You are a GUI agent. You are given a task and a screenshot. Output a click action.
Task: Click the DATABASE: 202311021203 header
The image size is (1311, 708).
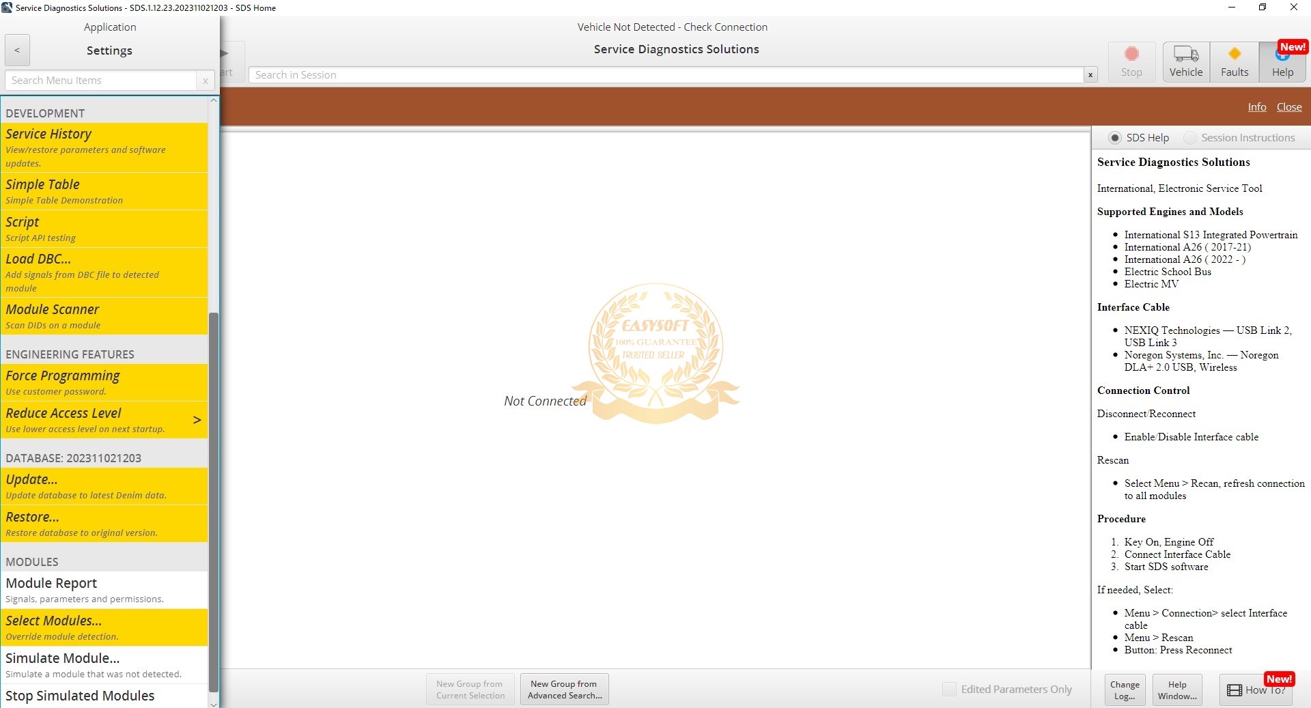click(73, 458)
